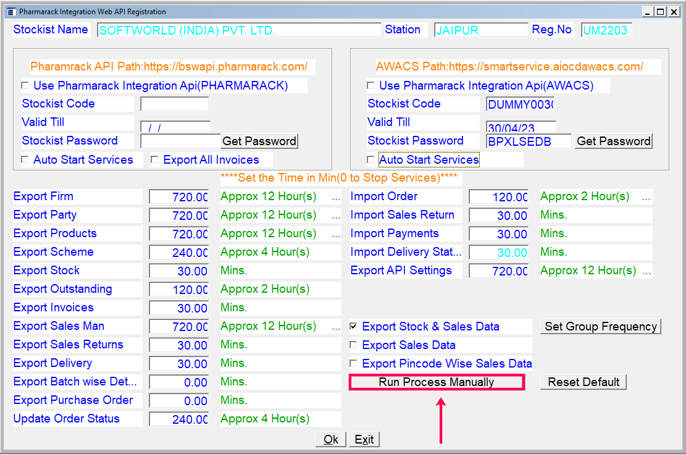Click the Update Order Status label

tap(67, 419)
